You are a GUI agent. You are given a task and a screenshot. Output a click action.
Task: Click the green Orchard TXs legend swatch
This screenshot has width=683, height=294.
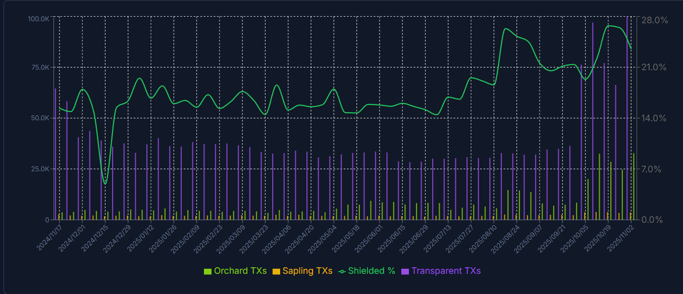(208, 271)
